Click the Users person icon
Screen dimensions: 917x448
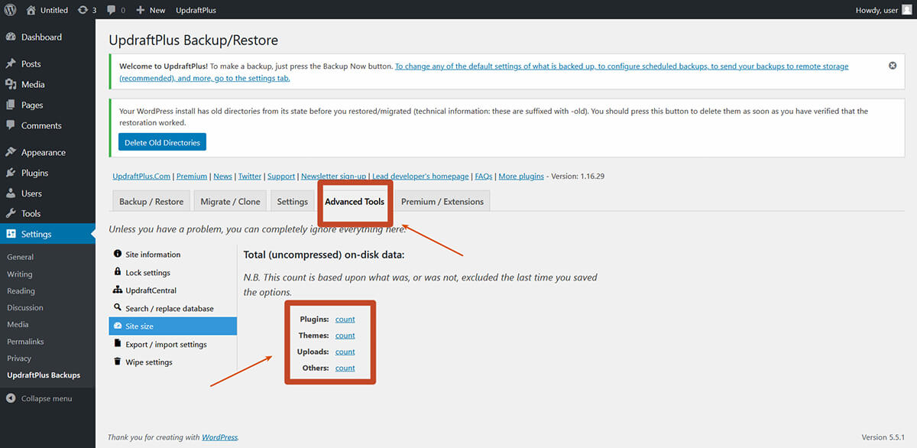pos(11,193)
